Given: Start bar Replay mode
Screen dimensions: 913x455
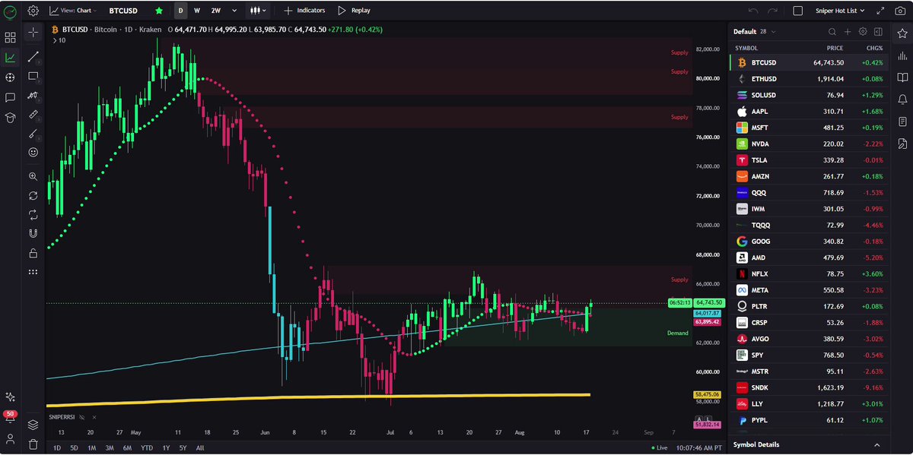Looking at the screenshot, I should 354,11.
